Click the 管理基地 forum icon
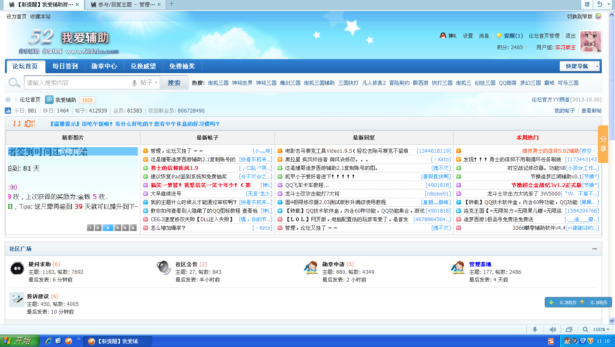615x347 pixels. coord(458,268)
